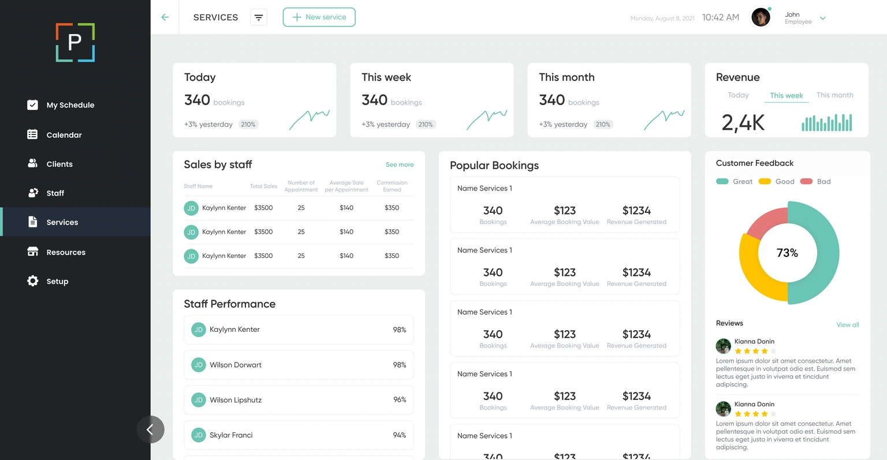This screenshot has height=460, width=887.
Task: Click the My Schedule checkmark icon
Action: [x=33, y=104]
